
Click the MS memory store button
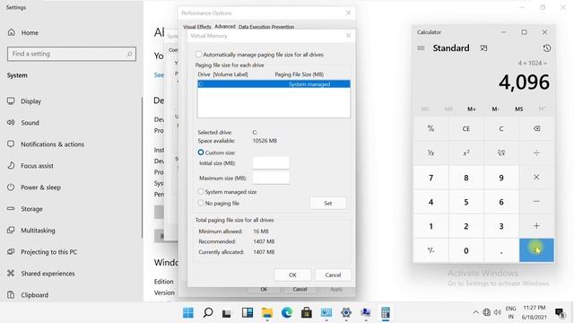518,109
